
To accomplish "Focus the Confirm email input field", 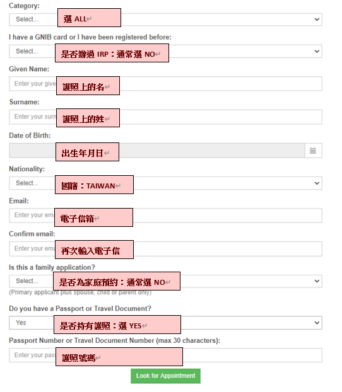I will click(165, 249).
